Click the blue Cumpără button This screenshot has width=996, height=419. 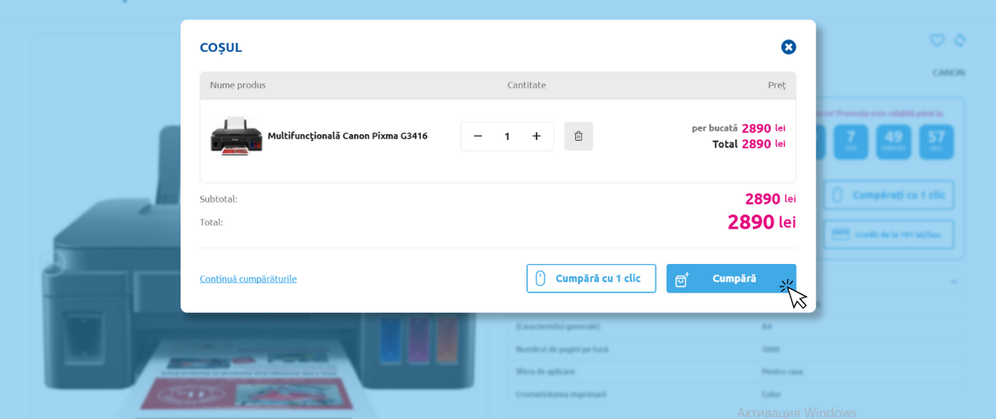pyautogui.click(x=731, y=279)
